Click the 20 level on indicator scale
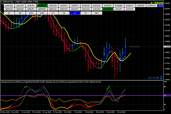The width and height of the screenshot is (171, 114). pyautogui.click(x=165, y=104)
